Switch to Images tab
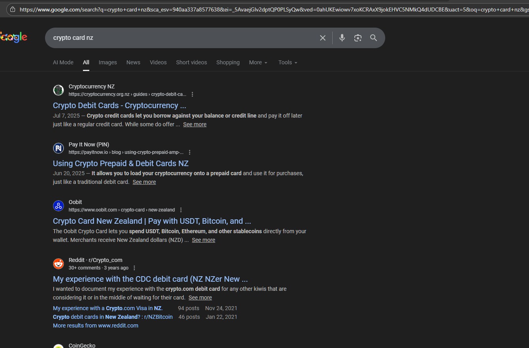This screenshot has width=529, height=348. click(108, 62)
